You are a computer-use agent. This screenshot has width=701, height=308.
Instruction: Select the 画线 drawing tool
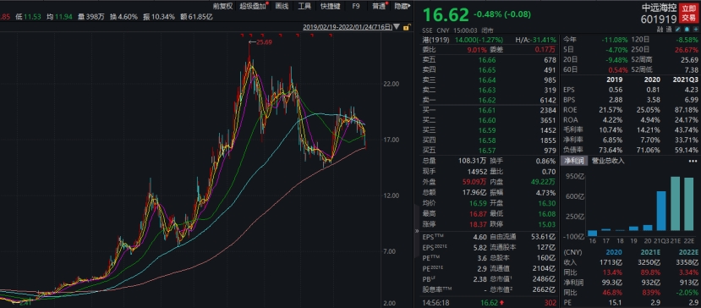coord(282,6)
